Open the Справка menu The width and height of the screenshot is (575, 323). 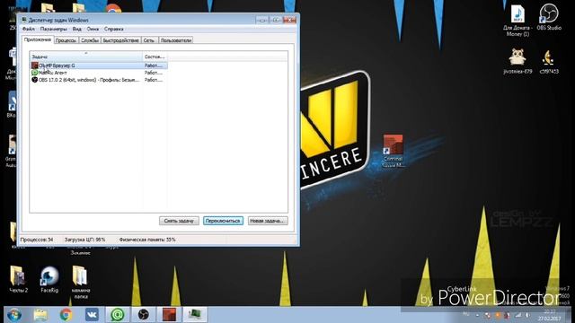(114, 29)
